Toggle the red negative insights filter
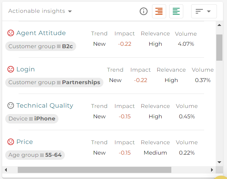This screenshot has width=227, height=179. coord(159,11)
